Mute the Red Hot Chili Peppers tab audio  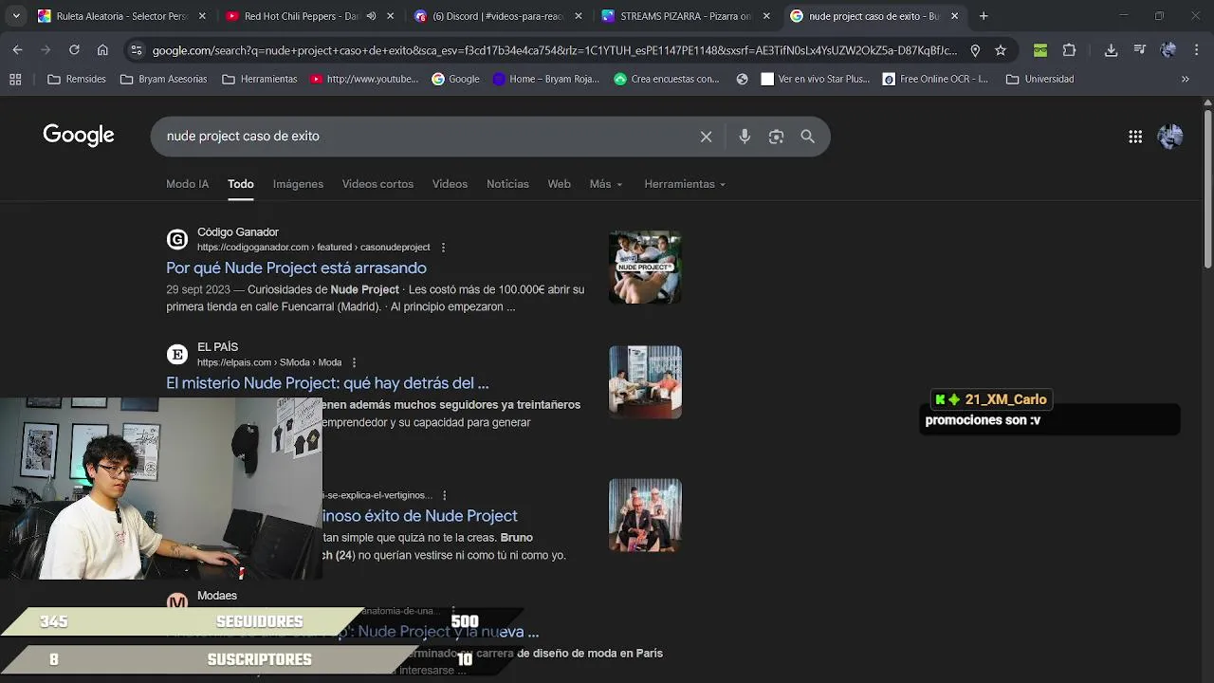[371, 16]
